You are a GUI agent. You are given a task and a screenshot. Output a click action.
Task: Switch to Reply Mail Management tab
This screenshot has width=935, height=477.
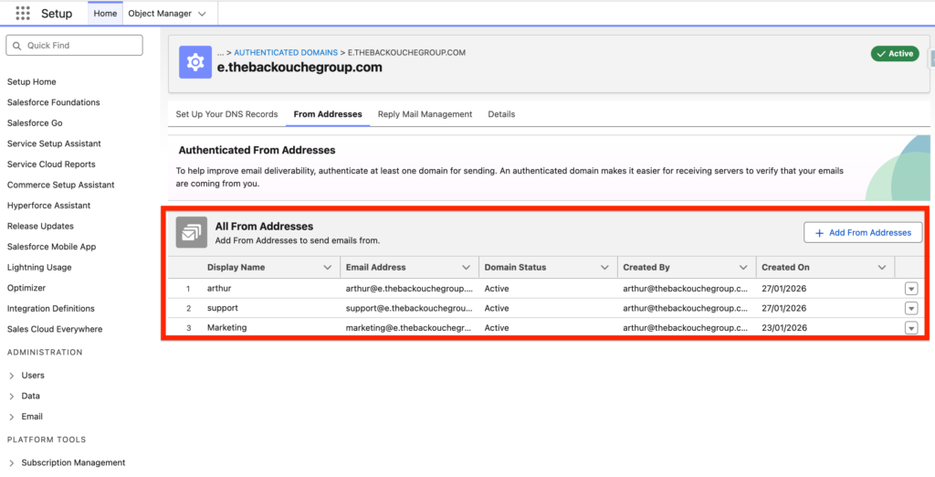coord(425,114)
